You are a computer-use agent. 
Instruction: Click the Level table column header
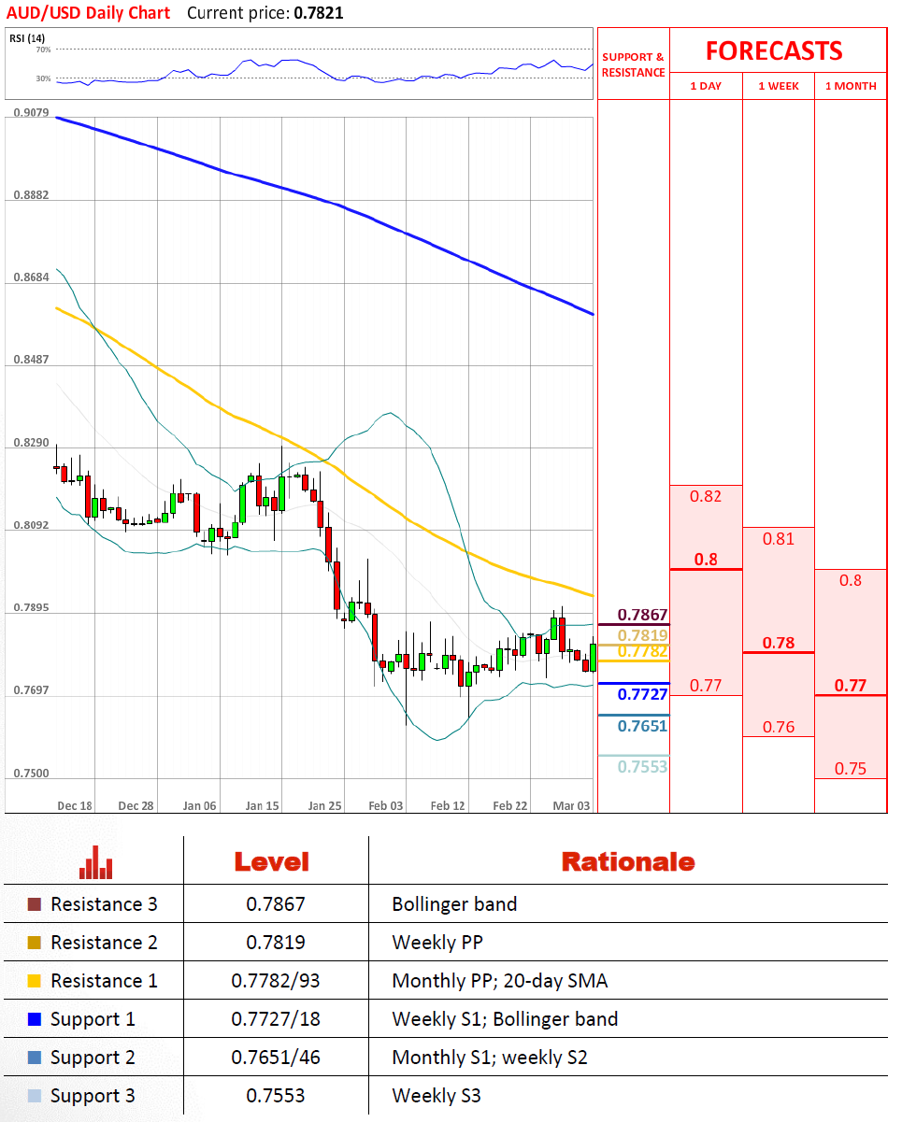[x=271, y=861]
